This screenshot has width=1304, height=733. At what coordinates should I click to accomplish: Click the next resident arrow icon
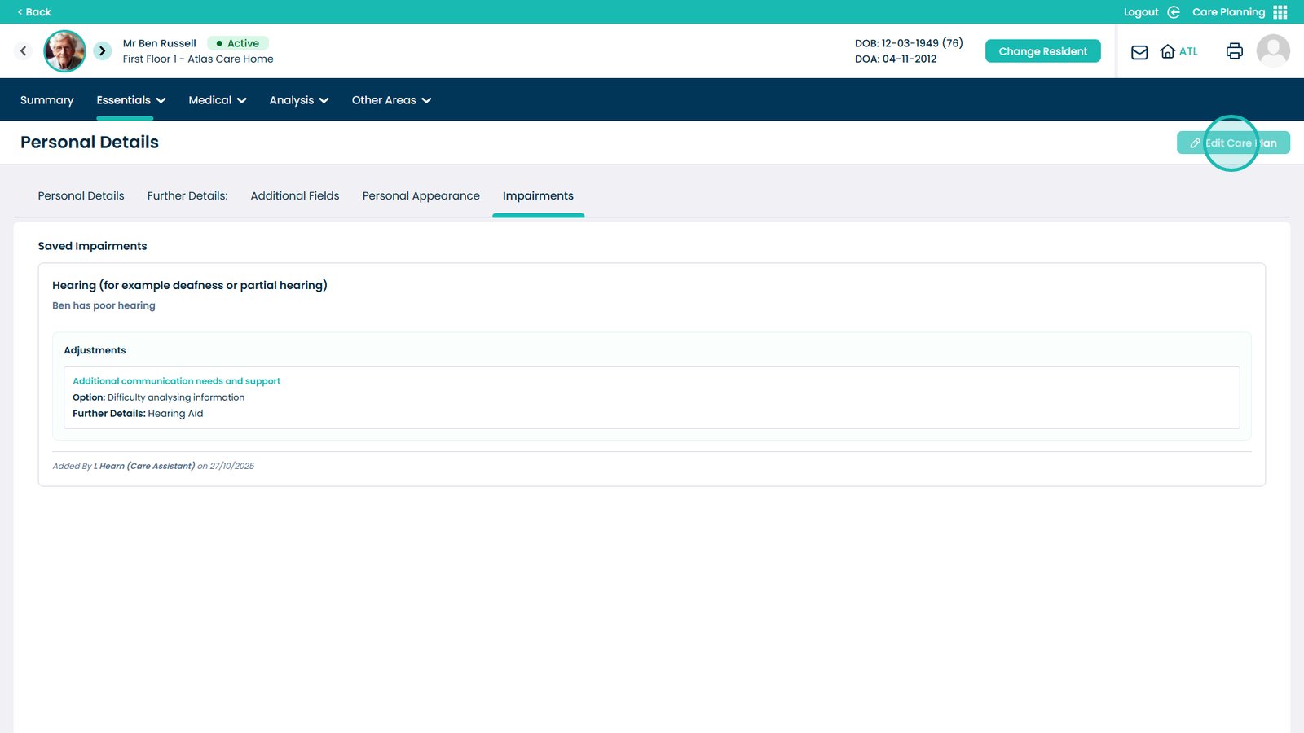(x=102, y=50)
